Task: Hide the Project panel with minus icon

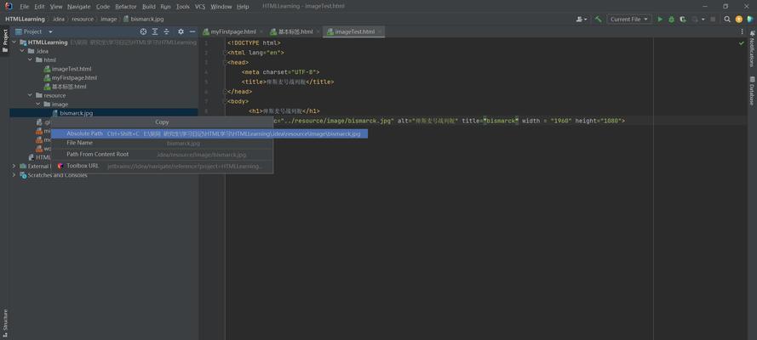Action: coord(192,31)
